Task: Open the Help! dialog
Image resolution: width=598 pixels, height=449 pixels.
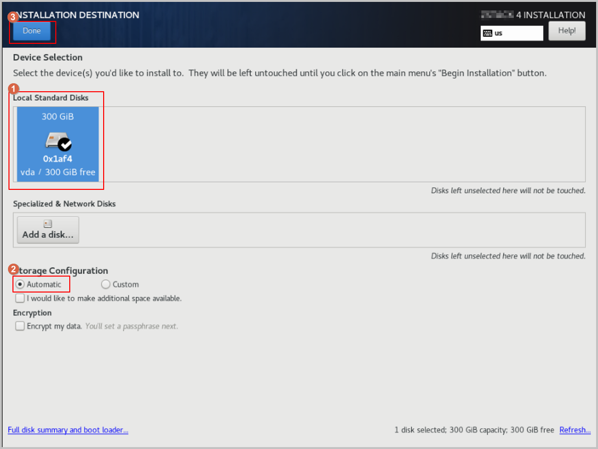Action: (567, 31)
